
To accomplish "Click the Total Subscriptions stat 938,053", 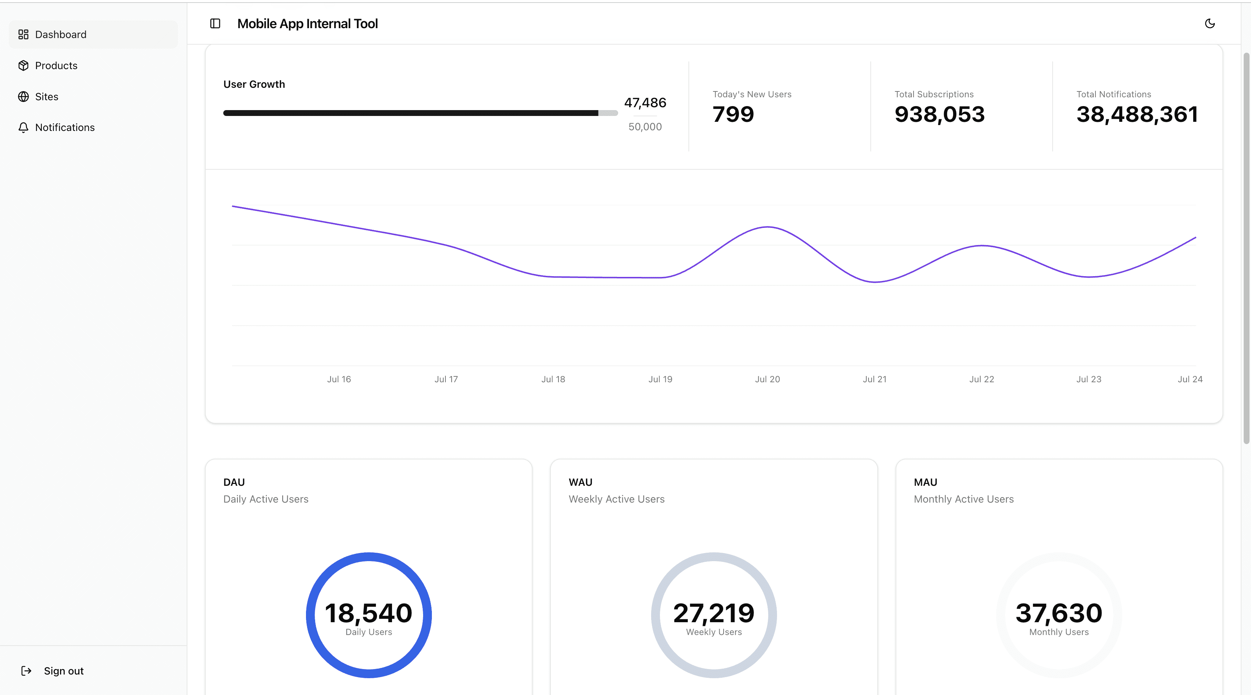I will (939, 114).
